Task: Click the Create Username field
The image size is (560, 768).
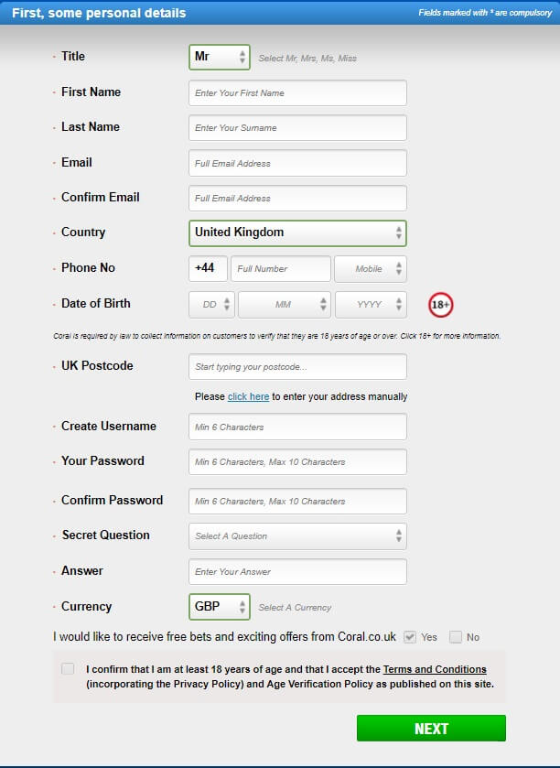Action: 297,427
